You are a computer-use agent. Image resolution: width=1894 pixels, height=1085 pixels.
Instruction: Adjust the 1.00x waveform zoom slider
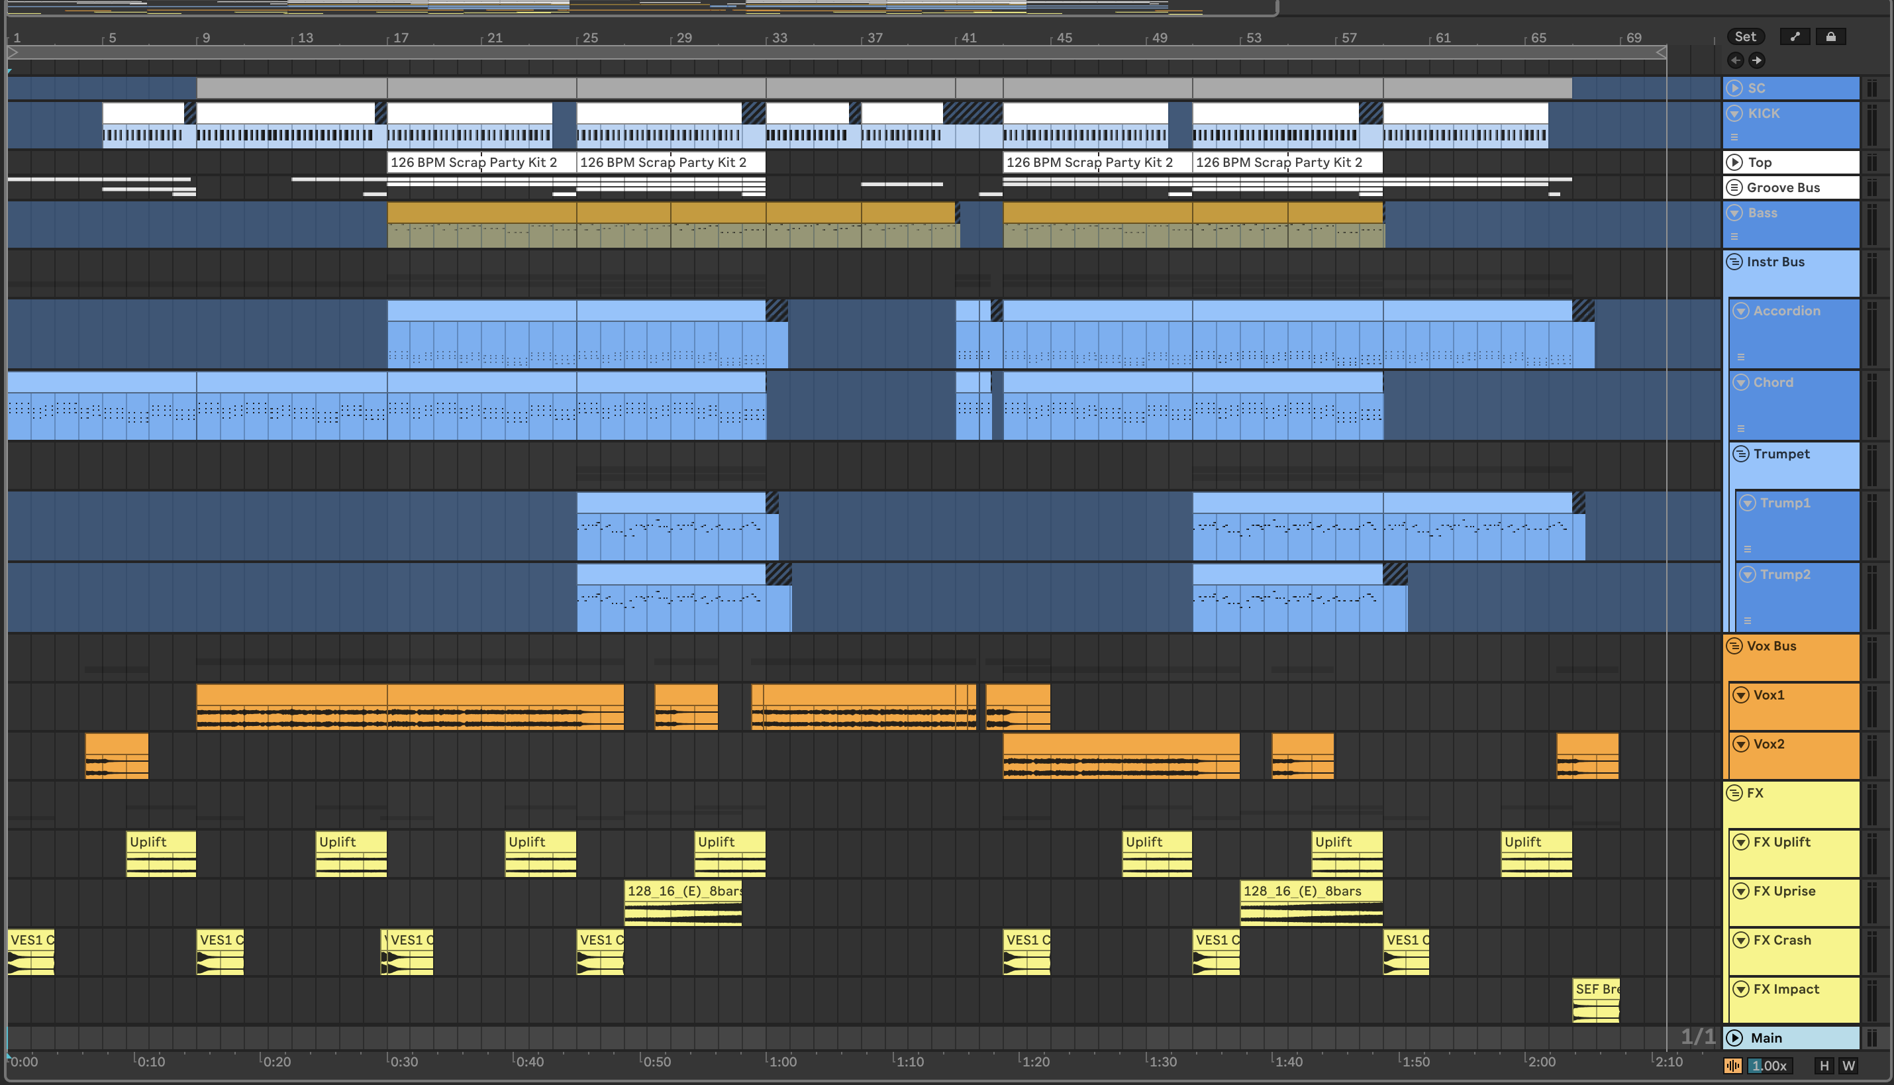(x=1769, y=1066)
